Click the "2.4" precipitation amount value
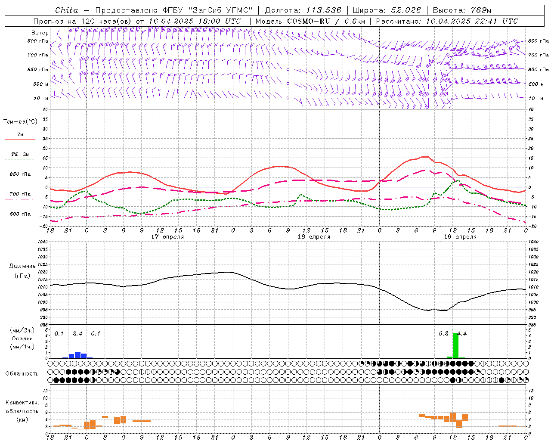The image size is (551, 441). tap(77, 334)
